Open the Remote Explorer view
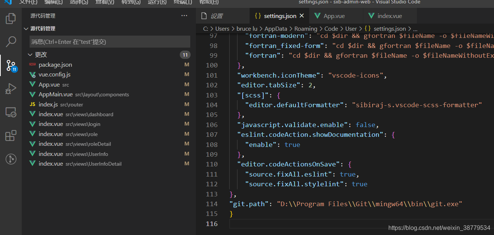This screenshot has width=494, height=235. [11, 112]
